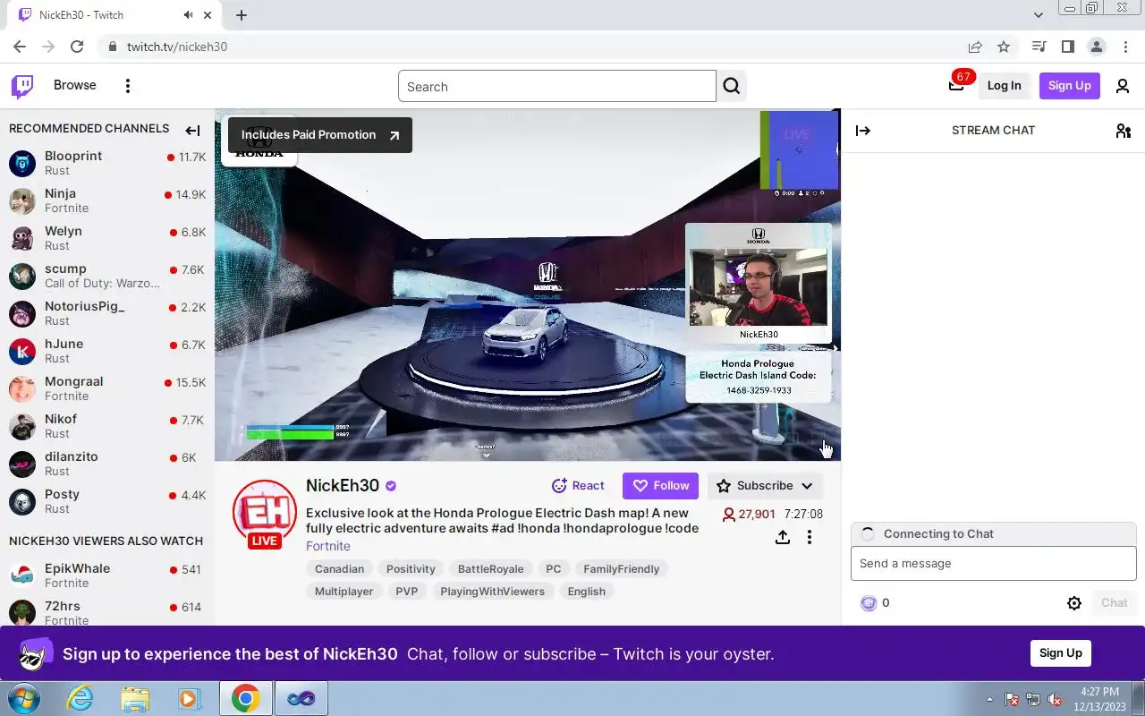The width and height of the screenshot is (1145, 716).
Task: Click the Positivity tag
Action: (411, 569)
